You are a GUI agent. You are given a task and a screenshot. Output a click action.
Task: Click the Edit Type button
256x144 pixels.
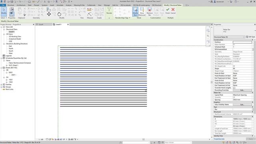pyautogui.click(x=250, y=37)
